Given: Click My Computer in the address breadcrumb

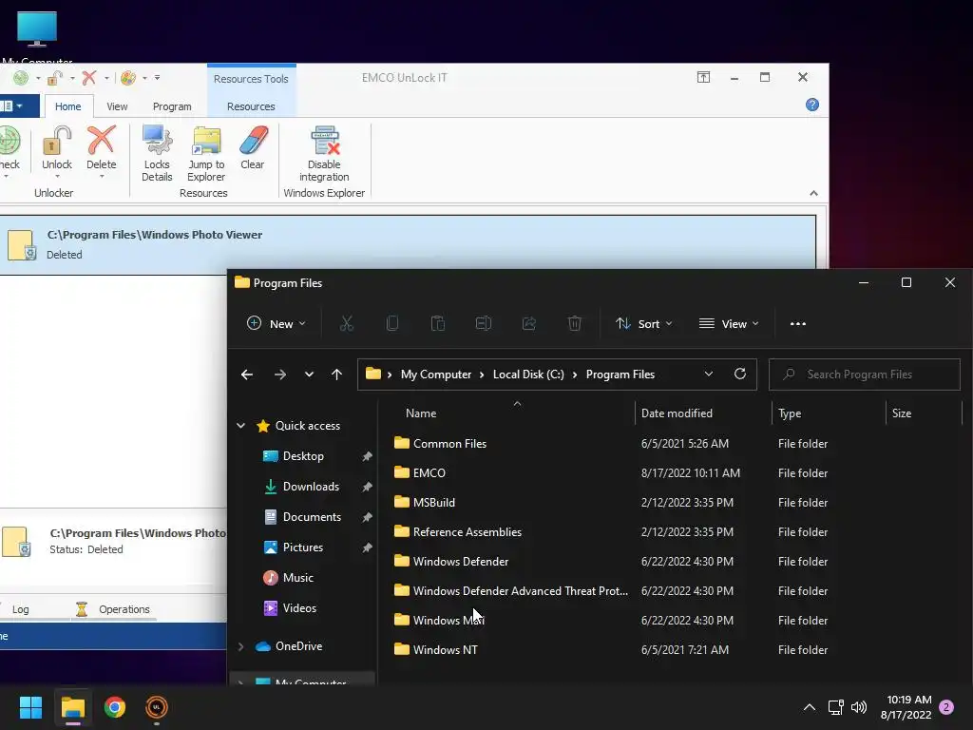Looking at the screenshot, I should pos(435,375).
